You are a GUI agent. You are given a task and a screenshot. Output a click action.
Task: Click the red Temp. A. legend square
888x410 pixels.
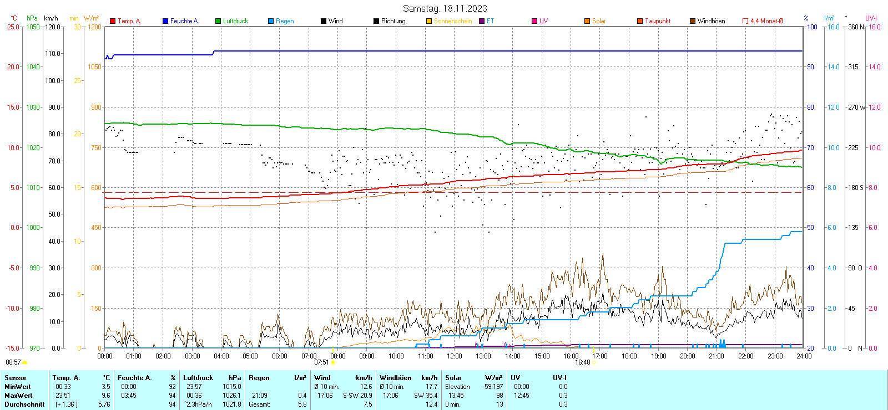tap(113, 21)
